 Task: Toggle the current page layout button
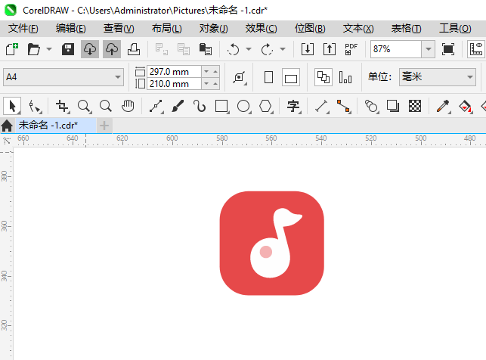coord(345,77)
